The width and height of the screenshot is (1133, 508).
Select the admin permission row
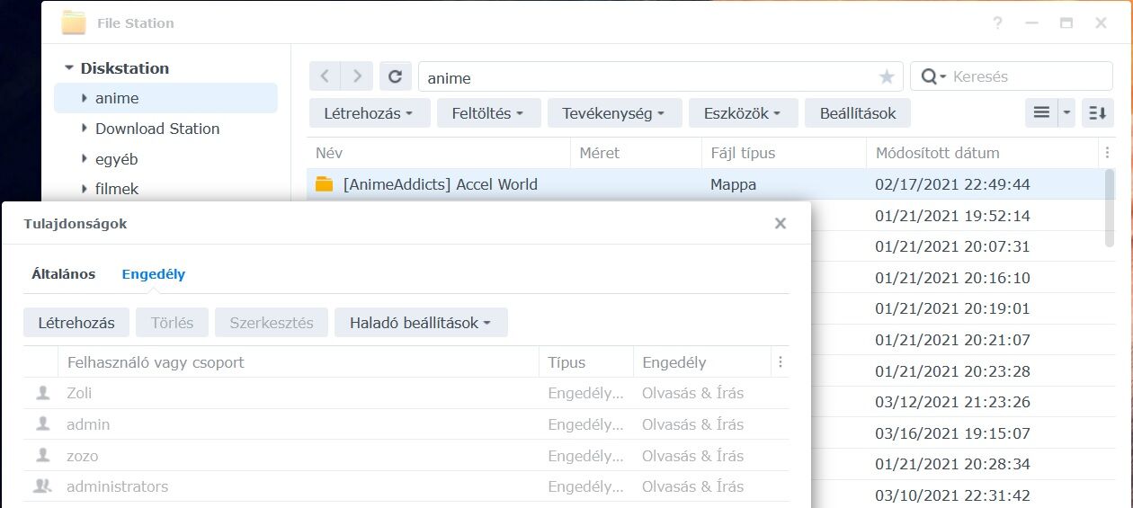[x=406, y=424]
